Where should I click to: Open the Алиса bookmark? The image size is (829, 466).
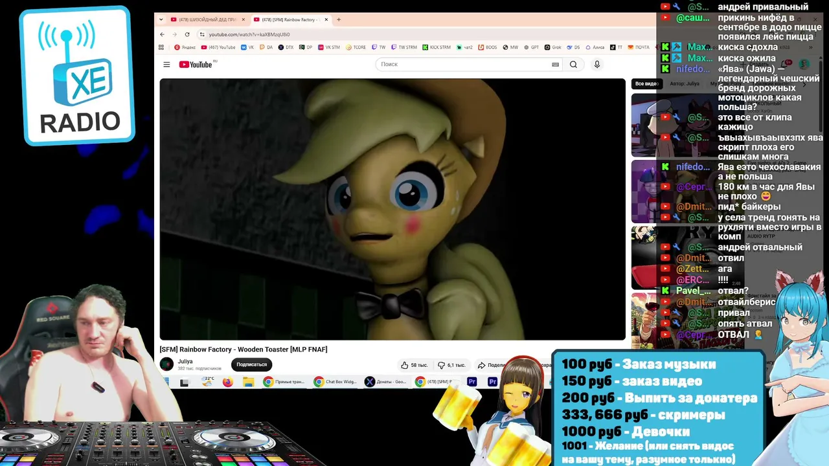tap(595, 47)
